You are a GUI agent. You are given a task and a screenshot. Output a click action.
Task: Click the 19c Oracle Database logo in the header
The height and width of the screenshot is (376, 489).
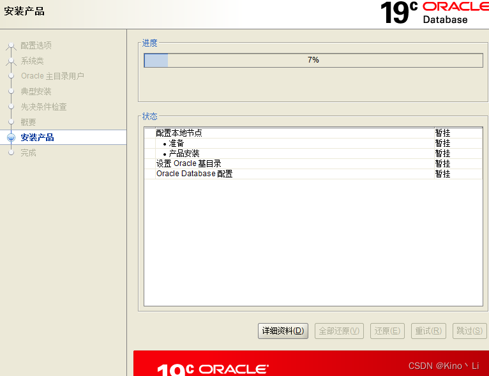click(435, 13)
